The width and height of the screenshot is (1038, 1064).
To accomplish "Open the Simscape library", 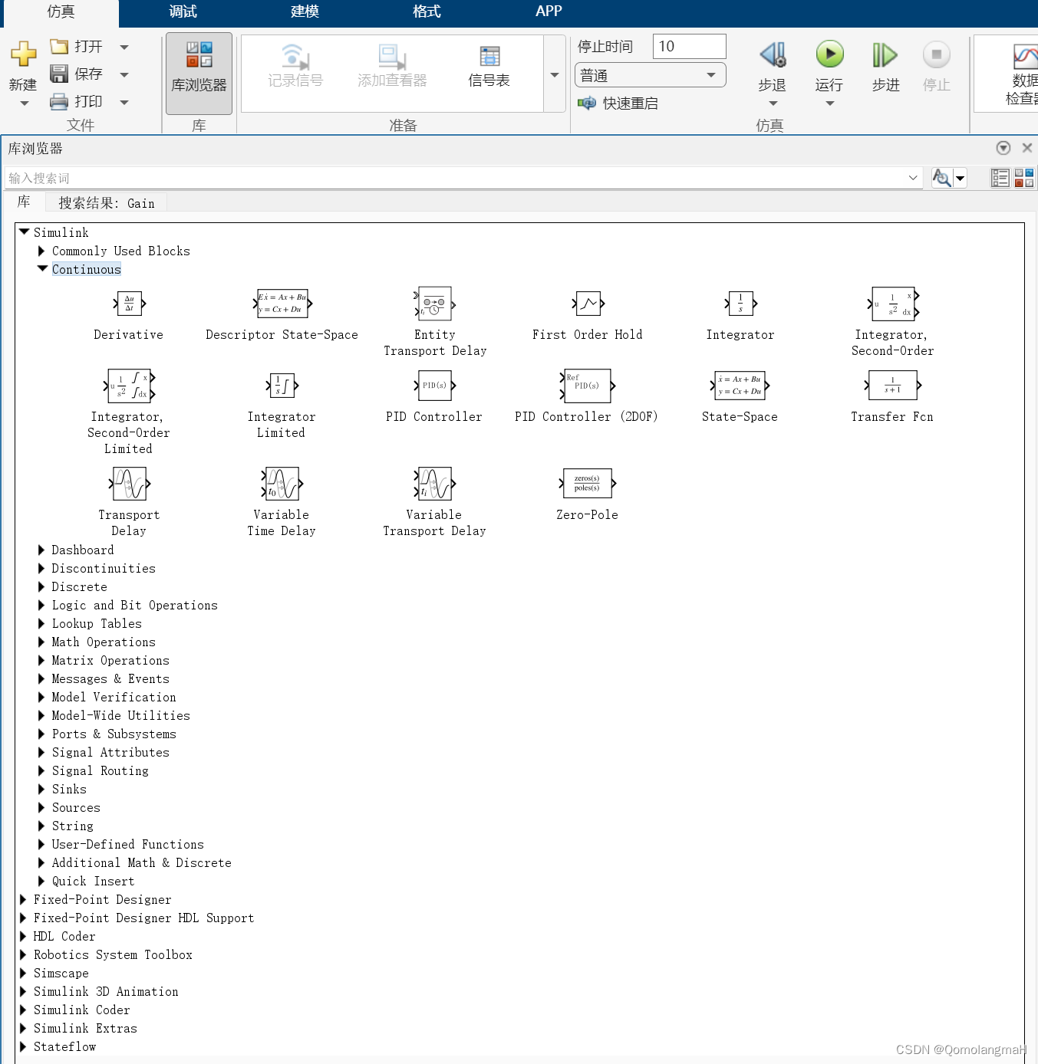I will pos(61,974).
